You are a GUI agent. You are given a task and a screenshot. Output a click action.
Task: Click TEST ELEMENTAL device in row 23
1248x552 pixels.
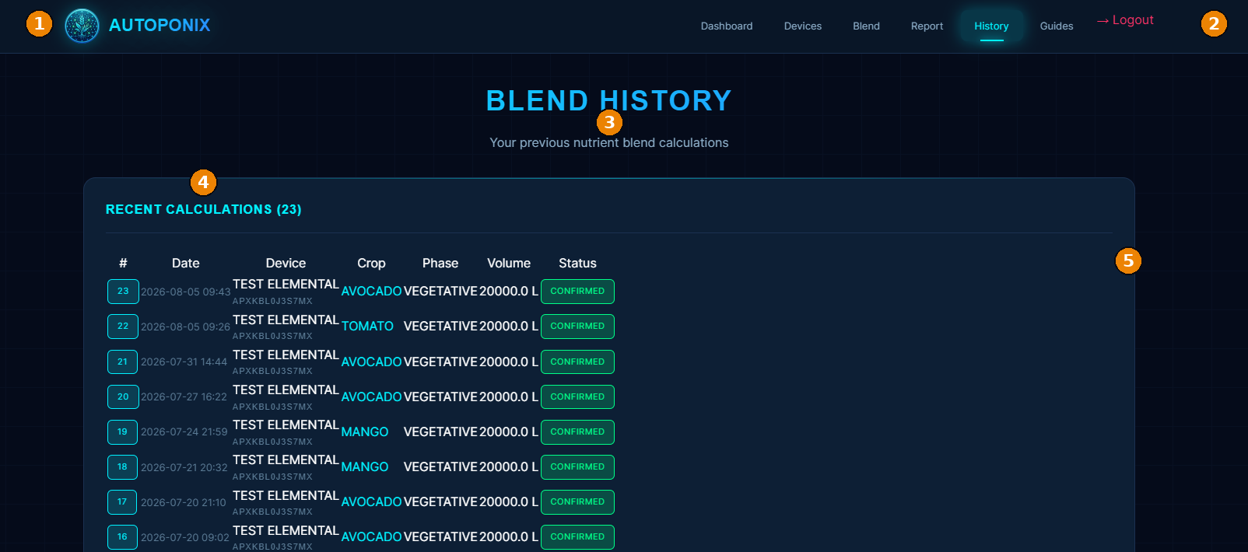point(286,285)
